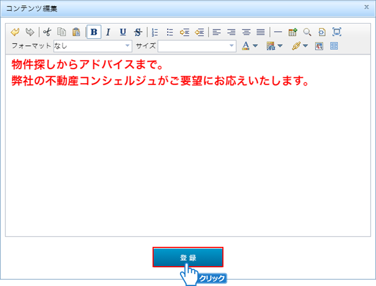The height and width of the screenshot is (286, 376).
Task: Open the フォーマット dropdown
Action: point(92,46)
